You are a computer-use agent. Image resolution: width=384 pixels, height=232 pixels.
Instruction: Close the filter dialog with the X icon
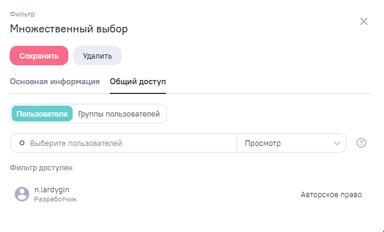tap(364, 21)
